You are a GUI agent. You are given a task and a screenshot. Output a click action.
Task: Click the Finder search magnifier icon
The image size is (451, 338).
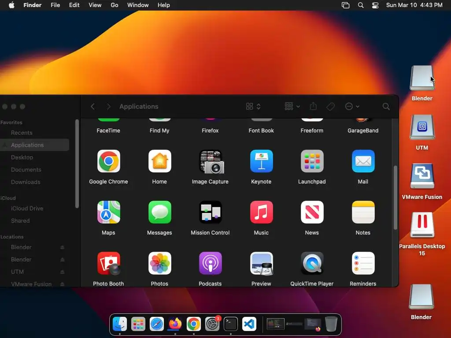[386, 107]
